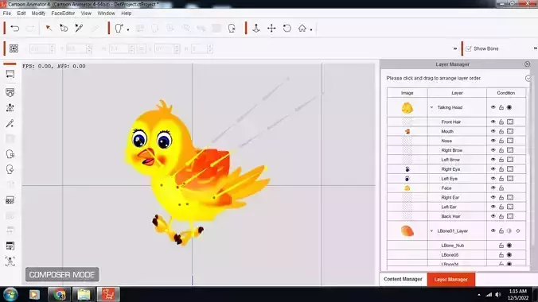Click the face profile sidebar icon
This screenshot has width=538, height=302.
point(10,169)
